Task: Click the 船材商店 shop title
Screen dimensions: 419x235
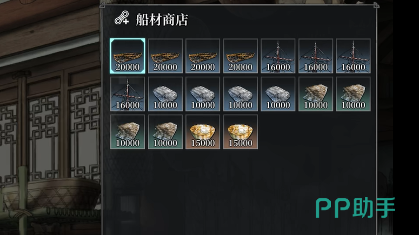Action: [x=162, y=19]
